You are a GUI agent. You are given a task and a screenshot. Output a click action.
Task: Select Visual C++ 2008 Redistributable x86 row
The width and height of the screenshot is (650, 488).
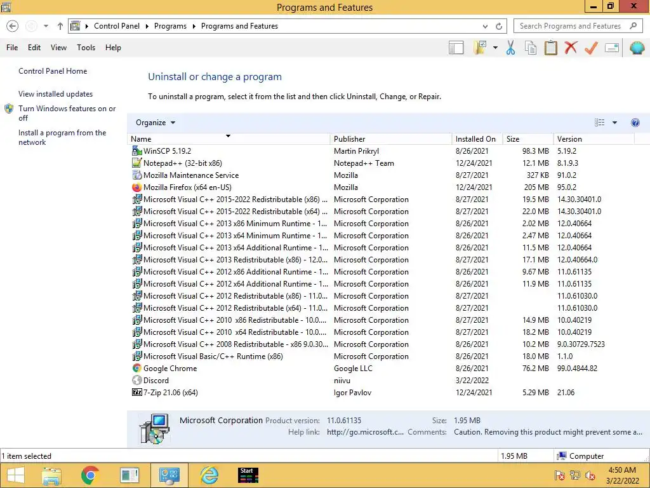click(381, 344)
